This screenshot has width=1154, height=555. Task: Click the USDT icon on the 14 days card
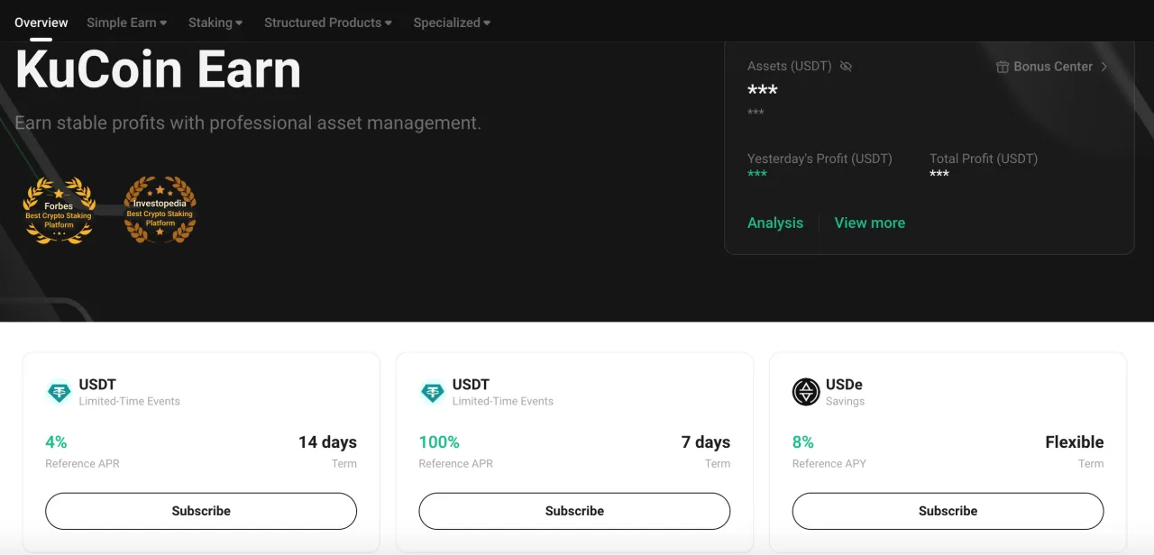(x=60, y=392)
